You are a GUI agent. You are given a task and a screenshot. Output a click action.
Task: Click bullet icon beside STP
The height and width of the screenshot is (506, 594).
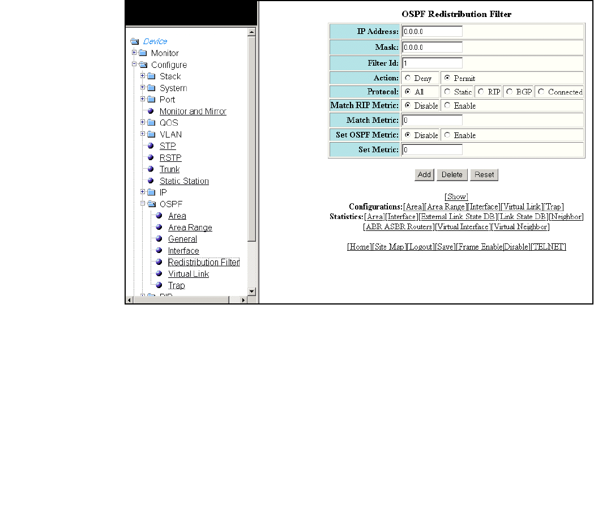[x=151, y=145]
